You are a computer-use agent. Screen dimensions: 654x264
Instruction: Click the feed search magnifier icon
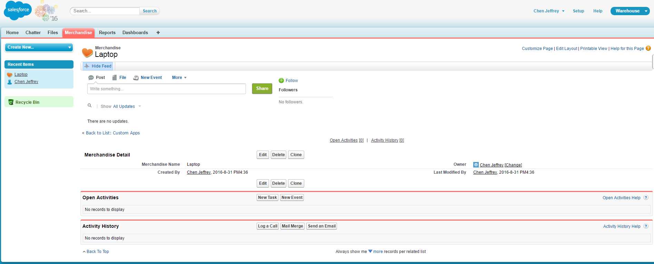pos(90,106)
